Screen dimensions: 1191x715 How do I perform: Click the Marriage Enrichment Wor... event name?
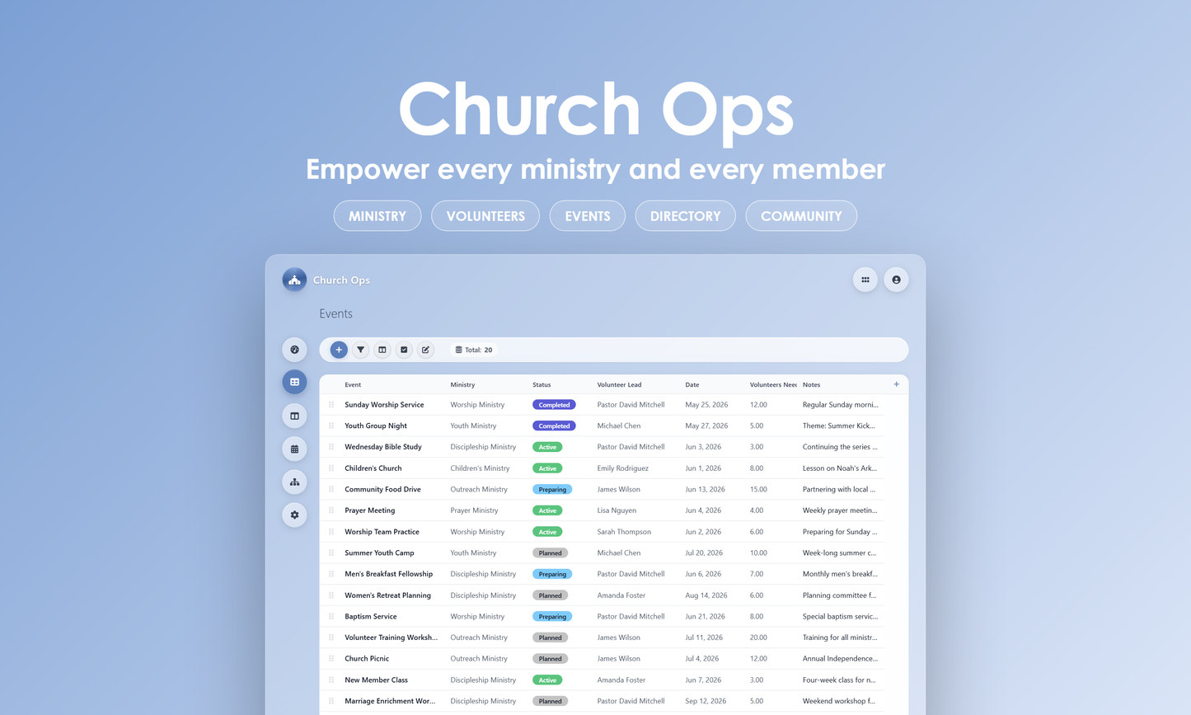click(390, 701)
